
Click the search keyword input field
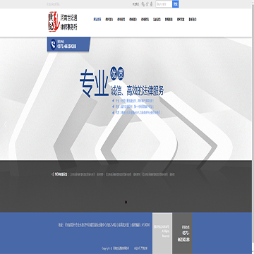click(164, 4)
